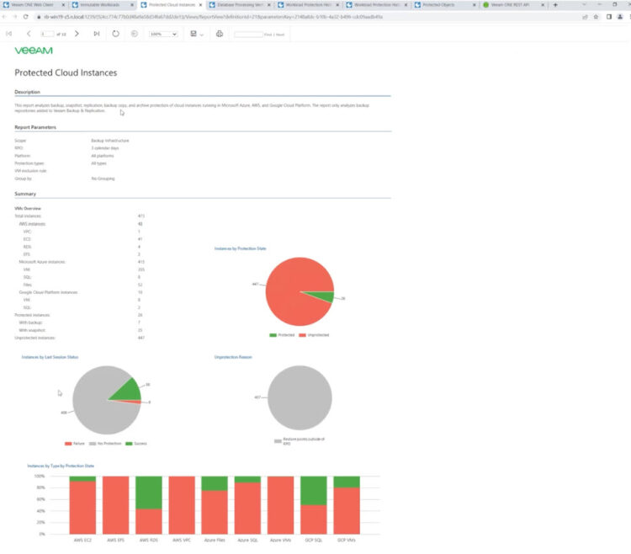631x554 pixels.
Task: Click the Veeam logo
Action: click(34, 51)
